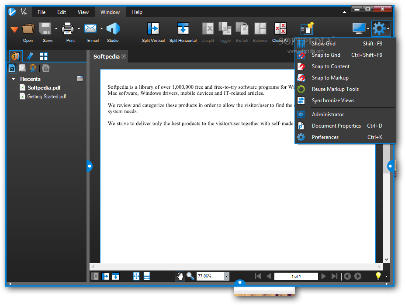The height and width of the screenshot is (305, 405).
Task: Click the Switch toolbar icon
Action: pyautogui.click(x=242, y=28)
